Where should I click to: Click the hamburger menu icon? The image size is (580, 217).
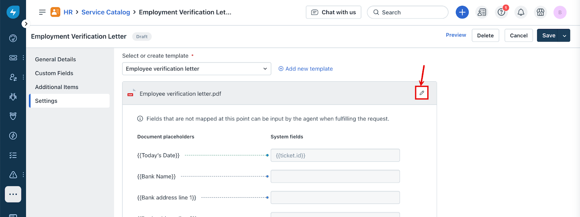click(x=42, y=12)
